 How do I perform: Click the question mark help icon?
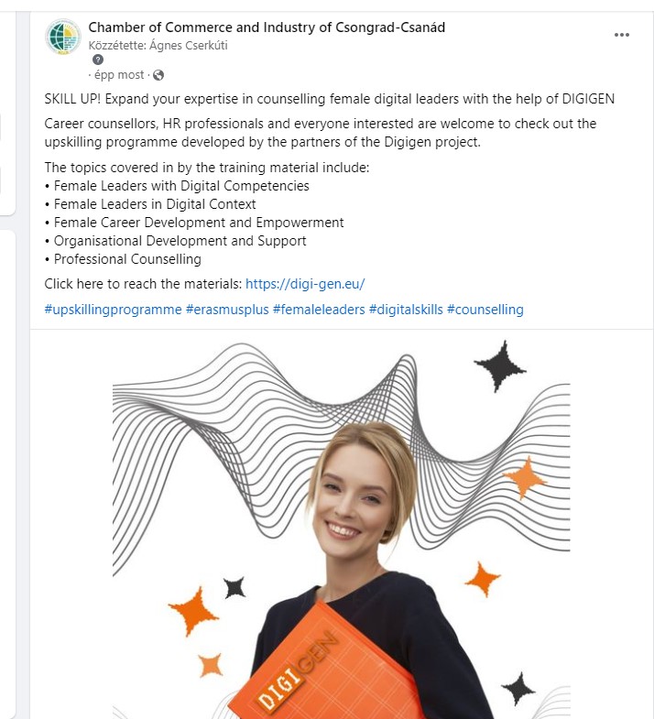[x=98, y=60]
